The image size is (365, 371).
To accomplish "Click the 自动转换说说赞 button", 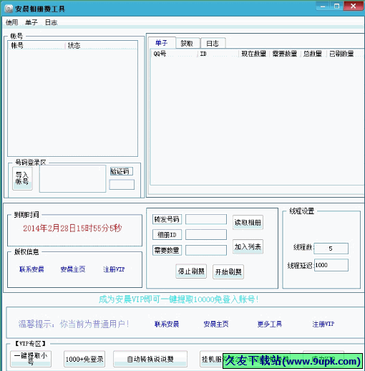I will click(x=150, y=359).
